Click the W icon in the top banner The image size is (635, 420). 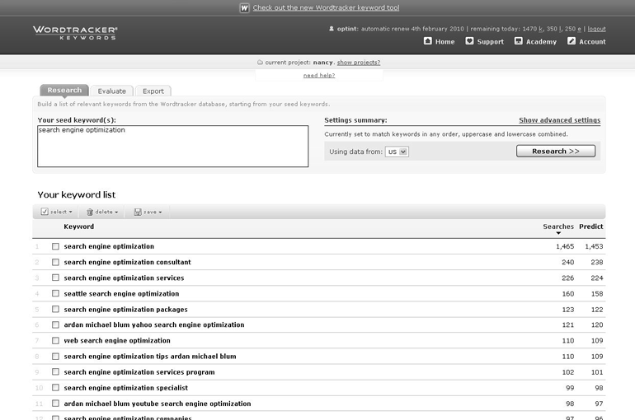[x=244, y=7]
